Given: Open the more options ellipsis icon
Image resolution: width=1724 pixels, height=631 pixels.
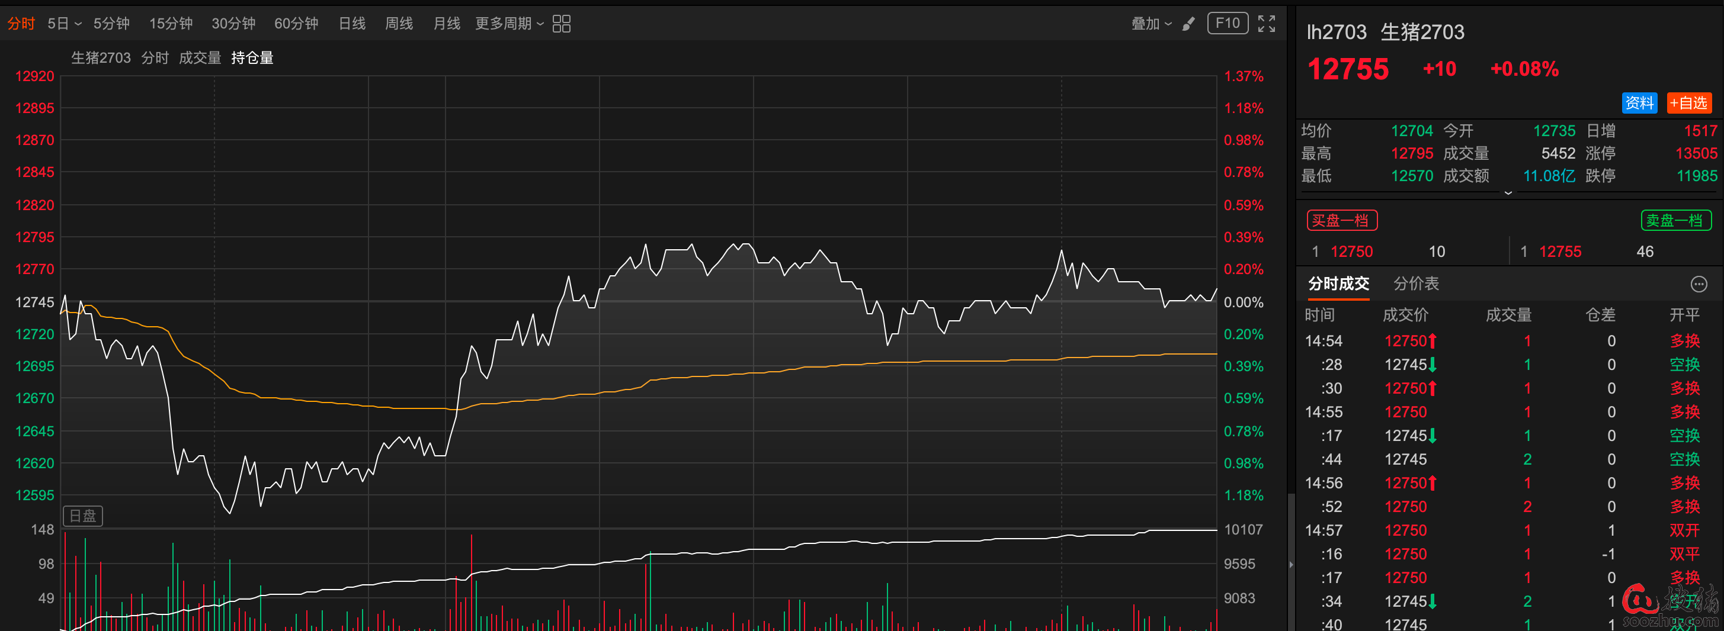Looking at the screenshot, I should [x=1699, y=284].
